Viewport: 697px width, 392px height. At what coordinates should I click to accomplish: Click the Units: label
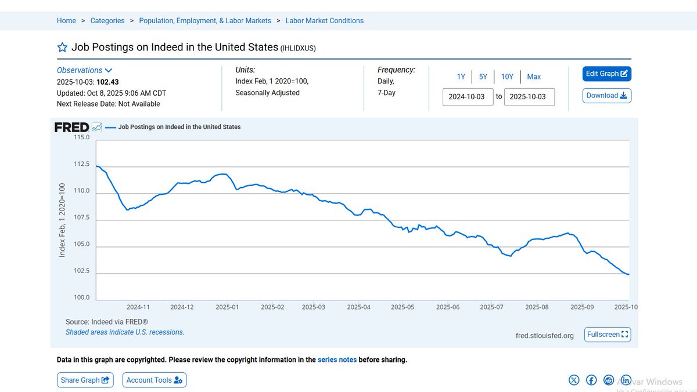[245, 70]
